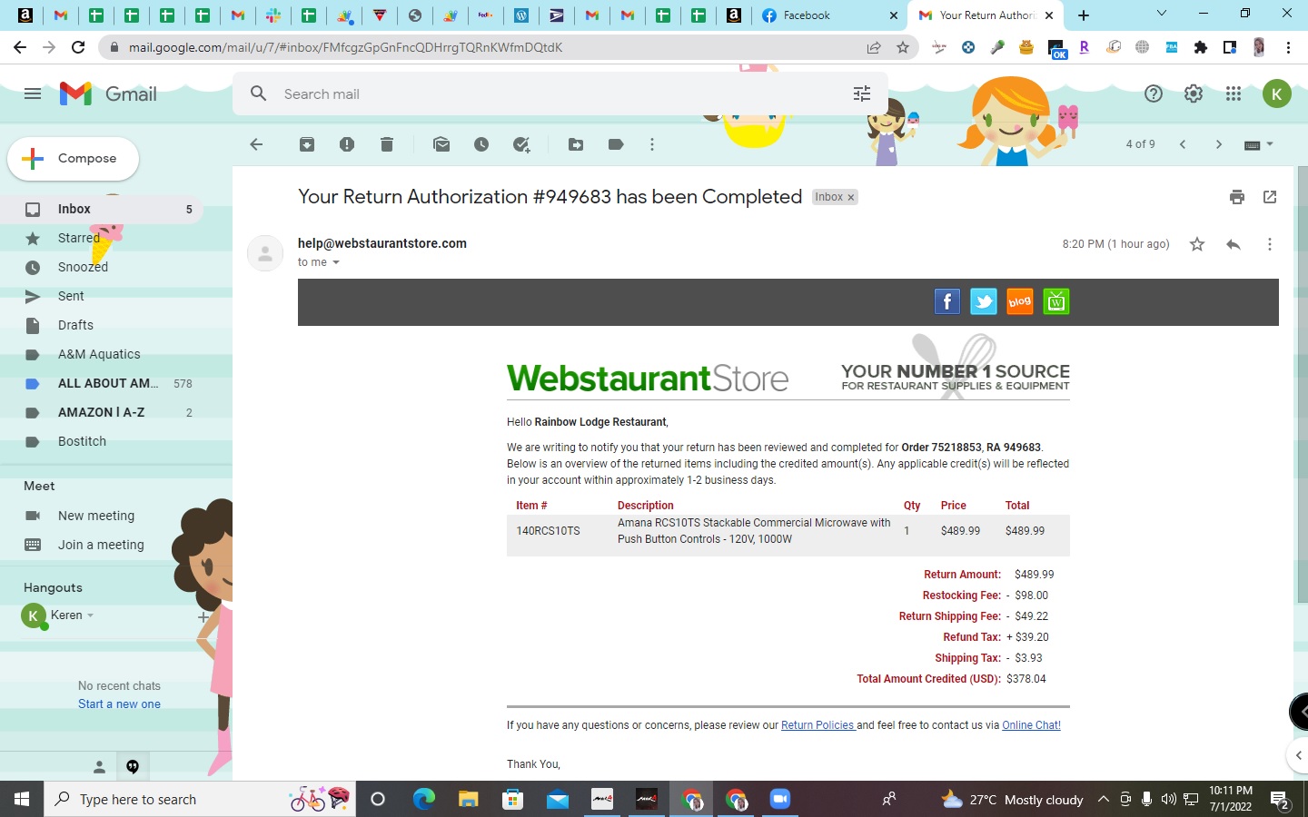This screenshot has height=817, width=1308.
Task: Show hidden system tray icons
Action: [x=1103, y=800]
